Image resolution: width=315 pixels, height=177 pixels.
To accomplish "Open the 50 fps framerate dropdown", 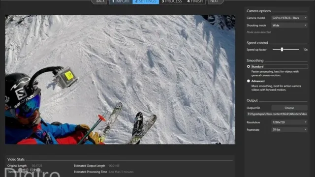I will tap(289, 130).
